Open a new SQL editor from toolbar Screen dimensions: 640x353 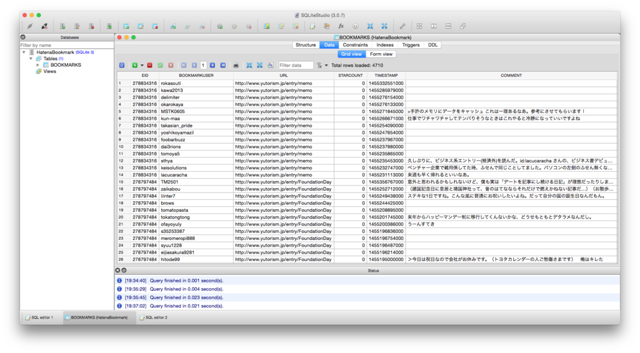pos(312,26)
